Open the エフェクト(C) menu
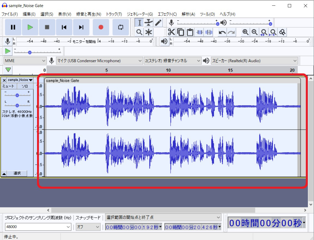The image size is (314, 240). click(x=167, y=14)
